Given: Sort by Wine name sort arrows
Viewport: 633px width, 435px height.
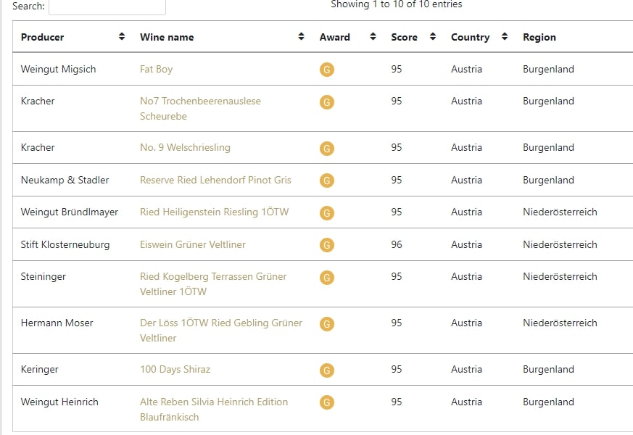Looking at the screenshot, I should coord(301,37).
